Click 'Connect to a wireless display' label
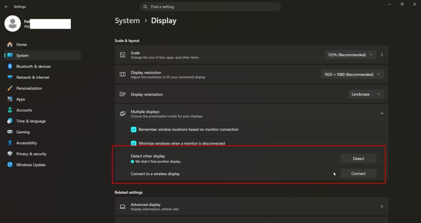Image resolution: width=421 pixels, height=223 pixels. 155,174
